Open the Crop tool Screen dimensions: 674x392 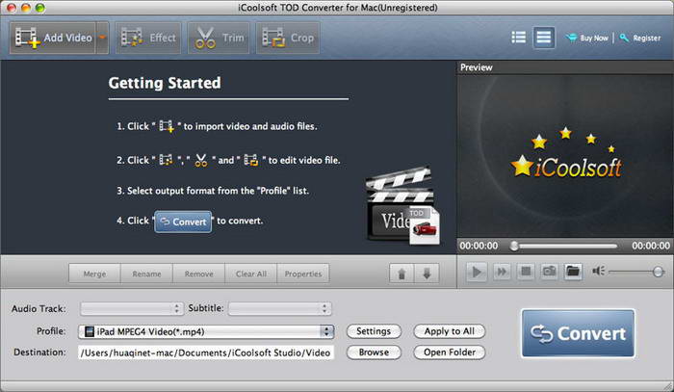[x=288, y=38]
